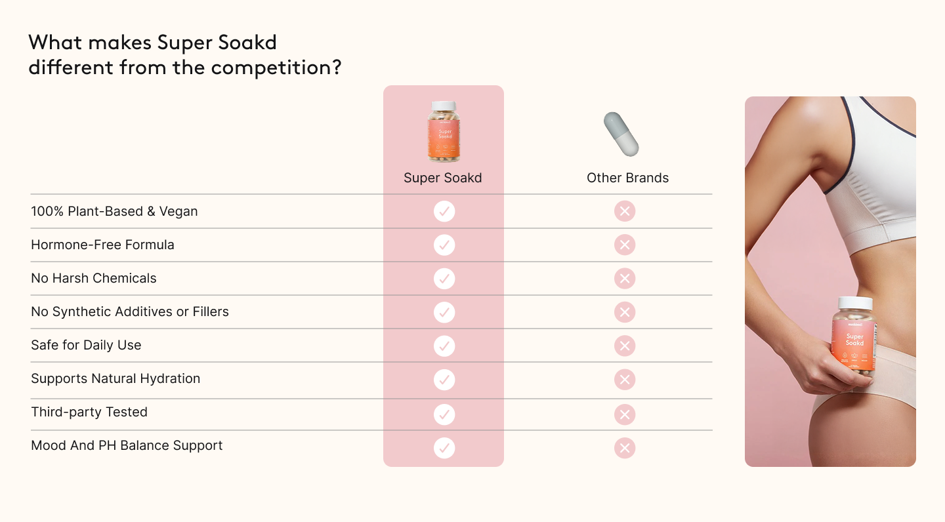Screen dimensions: 945x522
Task: Click Other Brands X mark for Hormone-Free Formula
Action: pyautogui.click(x=625, y=245)
